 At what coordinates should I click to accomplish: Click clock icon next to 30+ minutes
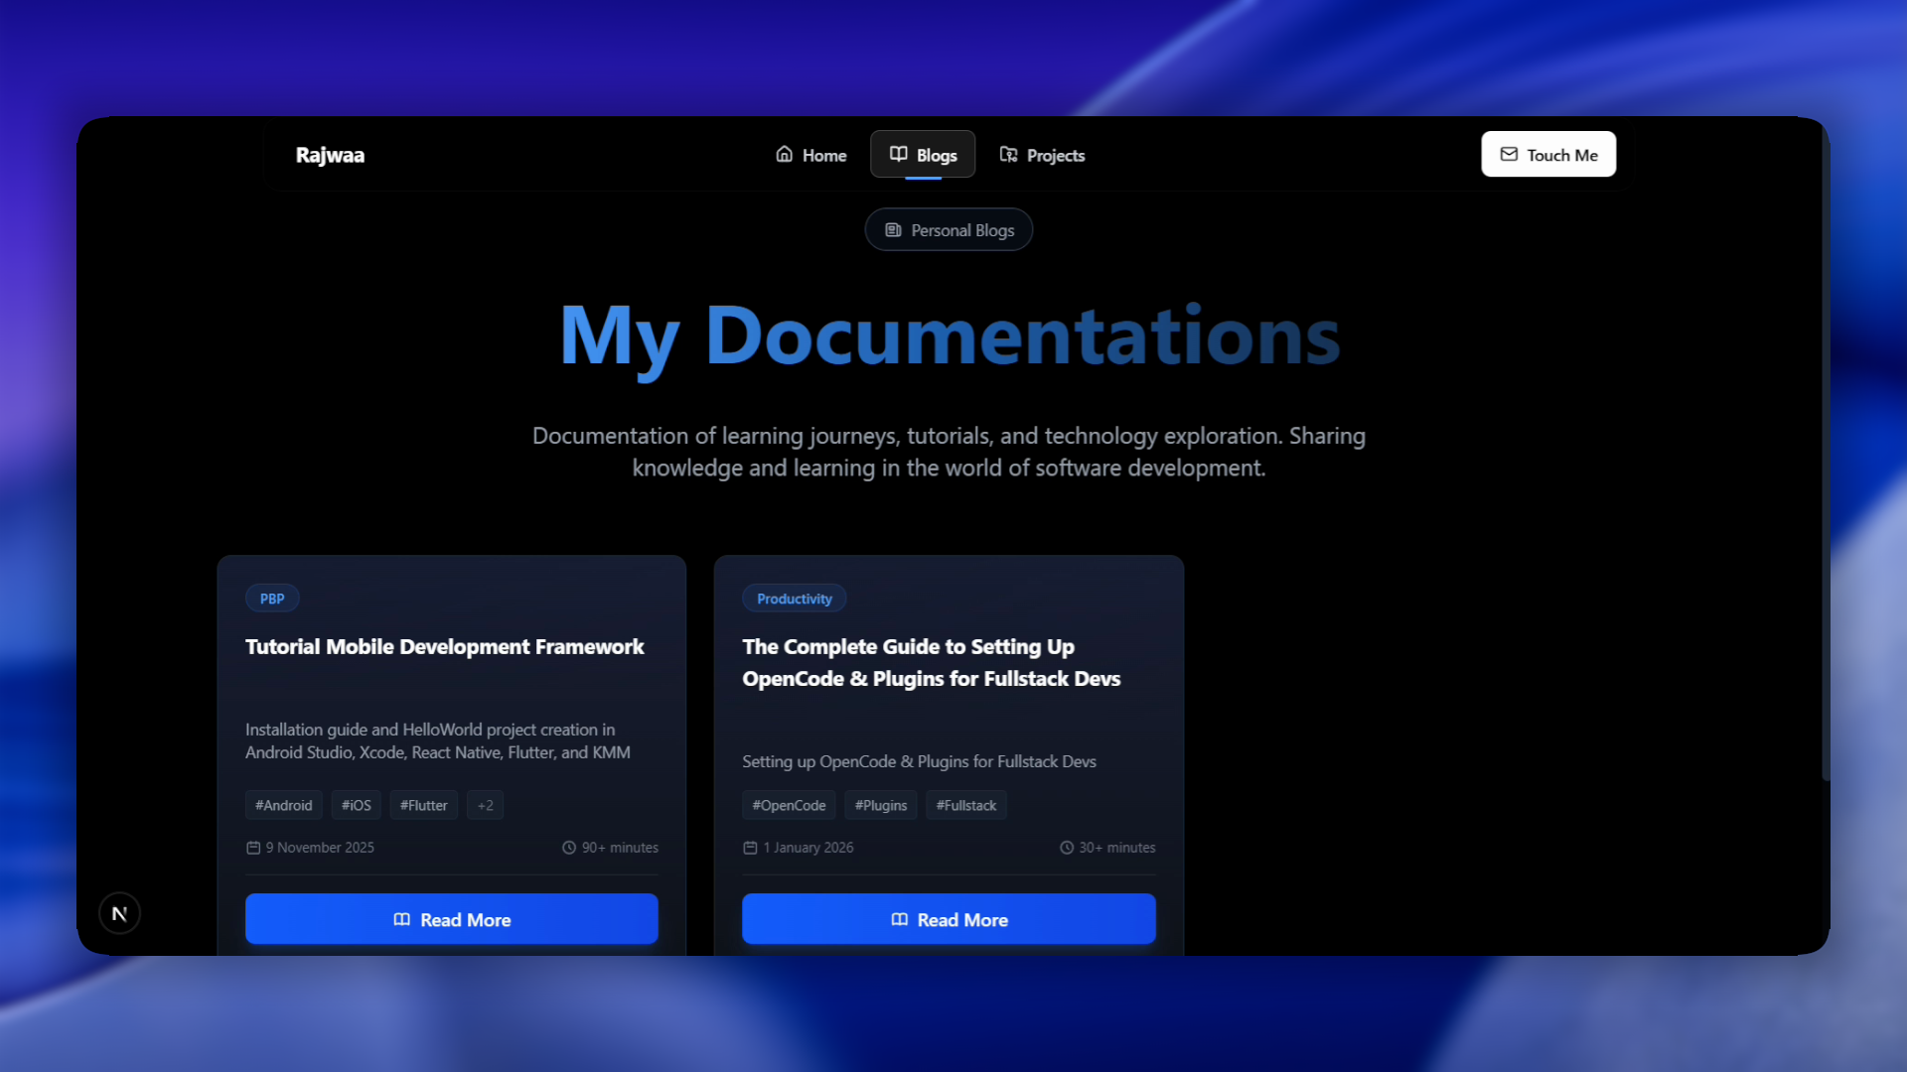pos(1067,848)
